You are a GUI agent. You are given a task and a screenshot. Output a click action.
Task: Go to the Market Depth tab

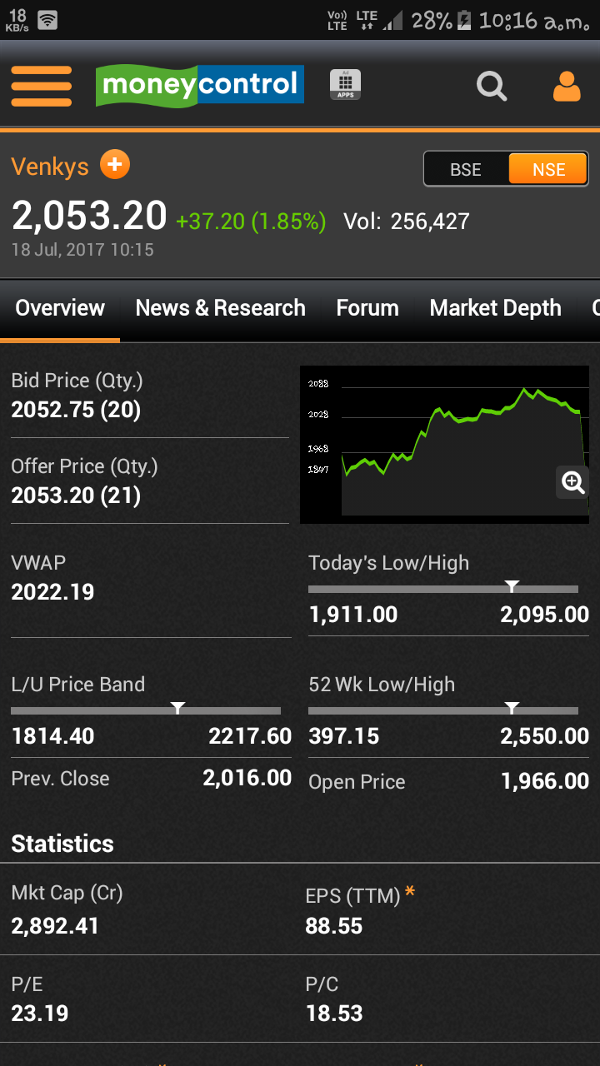[x=495, y=308]
